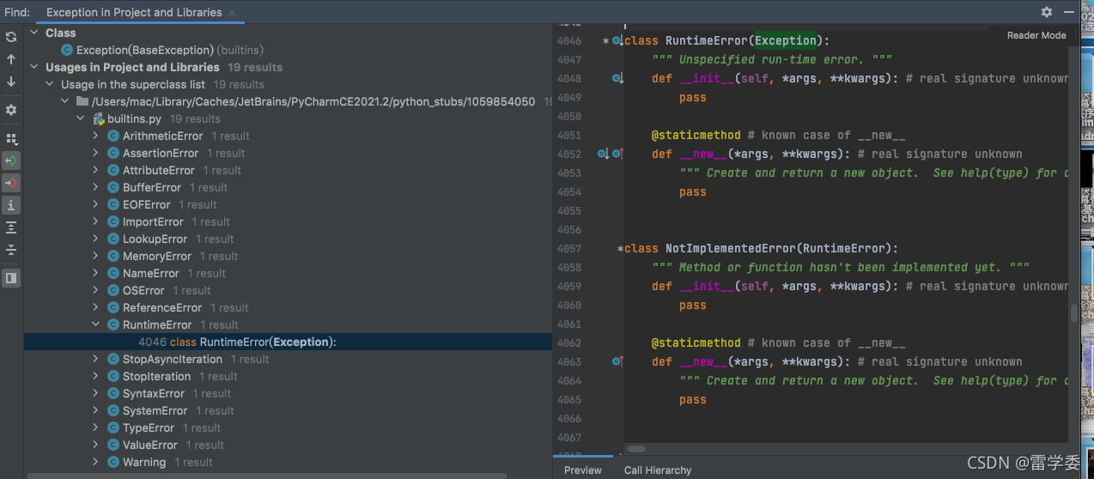This screenshot has width=1094, height=479.
Task: Expand the ValueError result node
Action: 96,445
